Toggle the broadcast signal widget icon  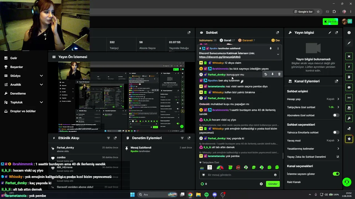(x=349, y=98)
